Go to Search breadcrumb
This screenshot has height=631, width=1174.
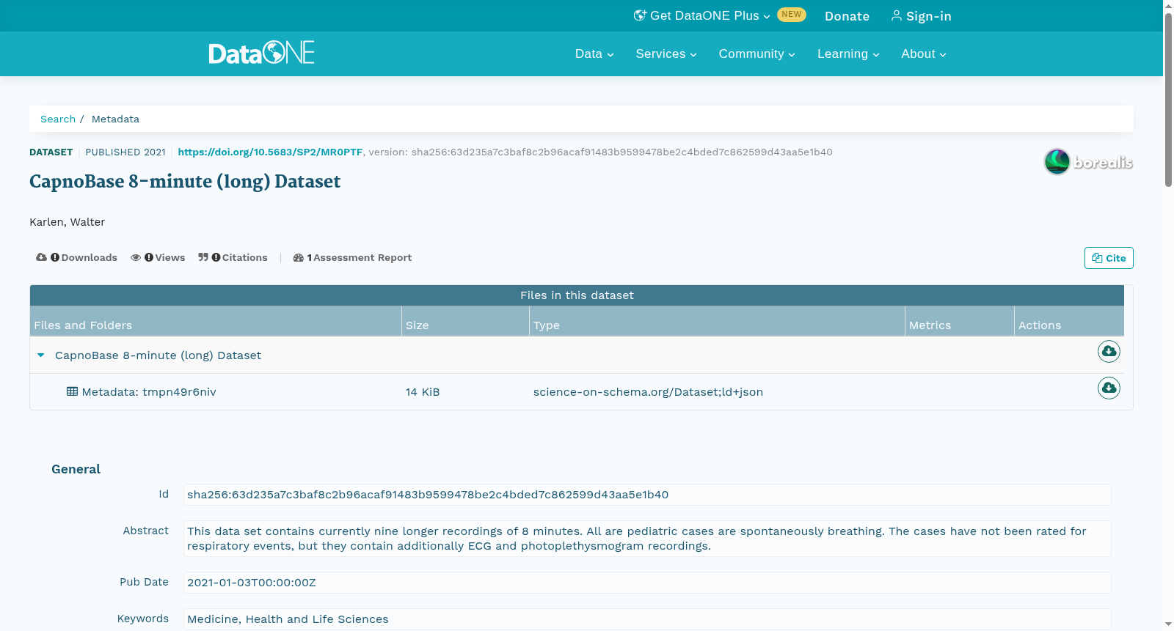(58, 119)
